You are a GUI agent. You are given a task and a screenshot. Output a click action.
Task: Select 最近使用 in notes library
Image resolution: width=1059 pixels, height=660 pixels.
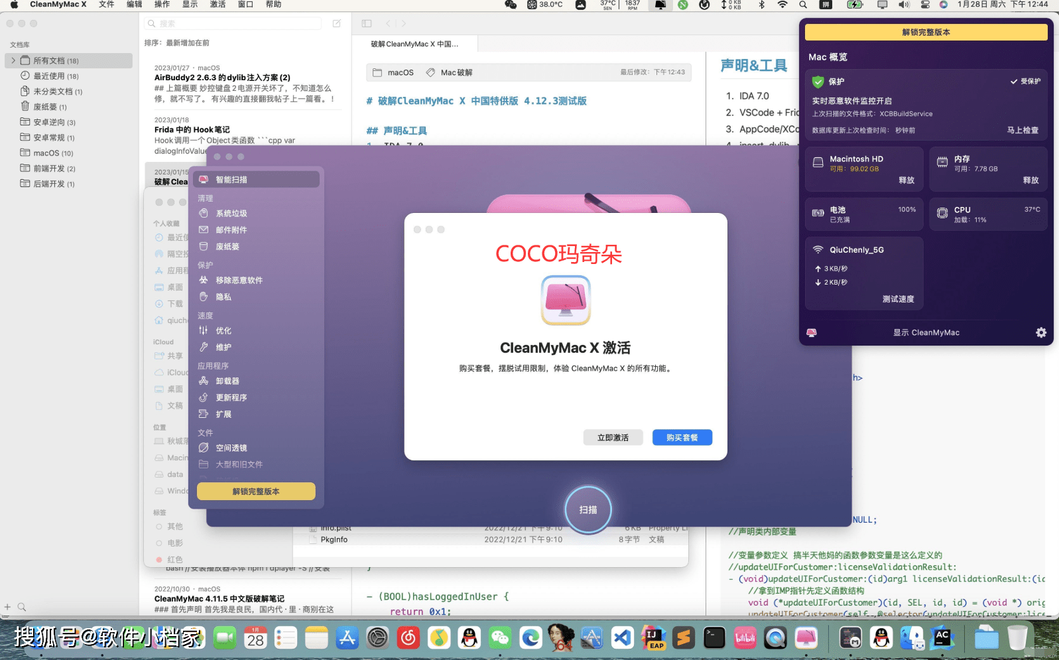click(x=69, y=76)
